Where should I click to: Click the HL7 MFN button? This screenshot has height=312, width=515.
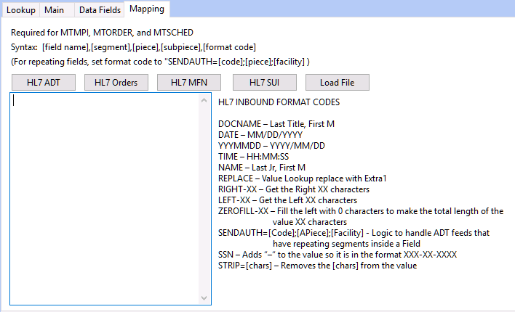(189, 82)
